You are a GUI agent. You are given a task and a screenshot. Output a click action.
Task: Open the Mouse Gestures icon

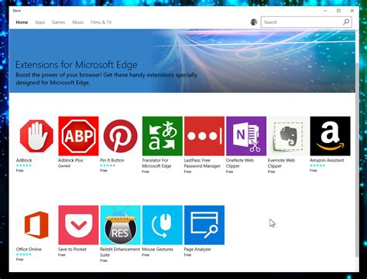[x=163, y=225]
